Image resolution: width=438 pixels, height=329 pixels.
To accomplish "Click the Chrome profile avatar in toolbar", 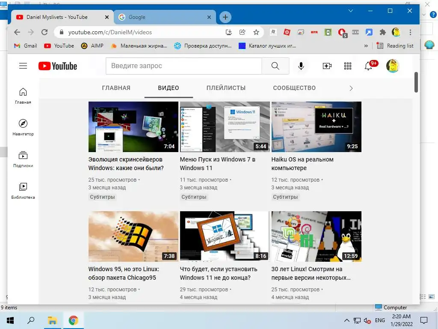I will [x=396, y=32].
